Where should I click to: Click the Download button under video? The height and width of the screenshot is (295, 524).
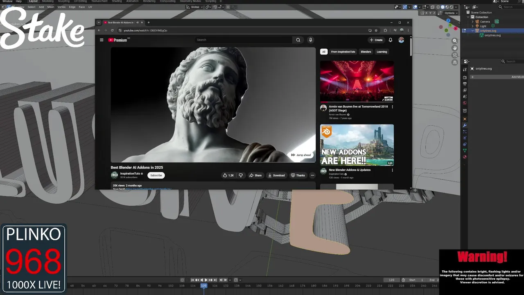(276, 175)
